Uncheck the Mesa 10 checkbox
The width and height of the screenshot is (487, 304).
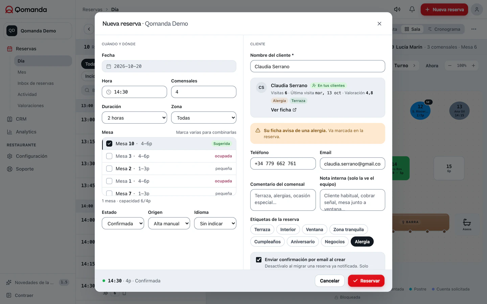click(x=109, y=144)
